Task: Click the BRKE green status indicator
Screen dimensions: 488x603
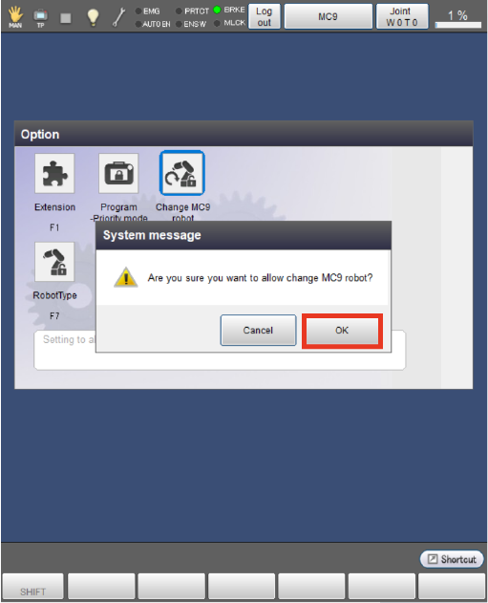Action: point(217,10)
